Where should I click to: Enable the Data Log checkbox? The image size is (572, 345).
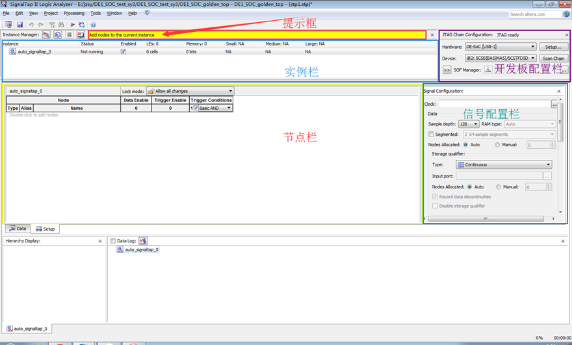click(113, 240)
